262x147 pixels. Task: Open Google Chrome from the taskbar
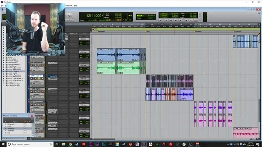(70, 144)
